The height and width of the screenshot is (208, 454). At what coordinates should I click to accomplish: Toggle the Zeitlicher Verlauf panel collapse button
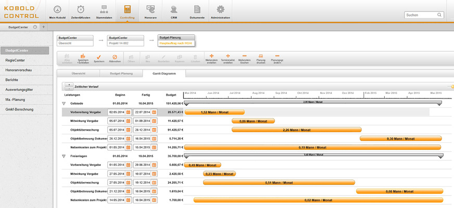[68, 86]
